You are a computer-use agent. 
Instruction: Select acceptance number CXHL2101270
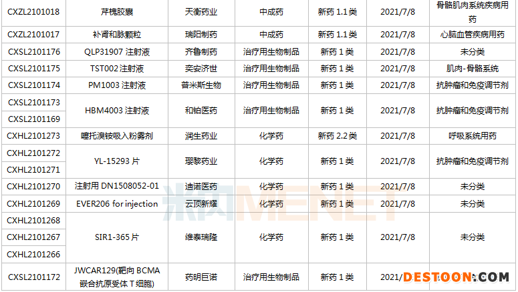click(x=33, y=187)
